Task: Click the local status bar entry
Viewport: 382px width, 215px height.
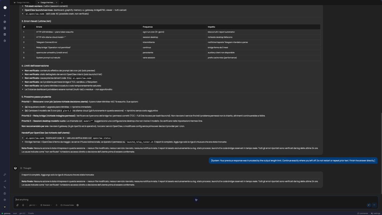Action: pyautogui.click(x=15, y=213)
